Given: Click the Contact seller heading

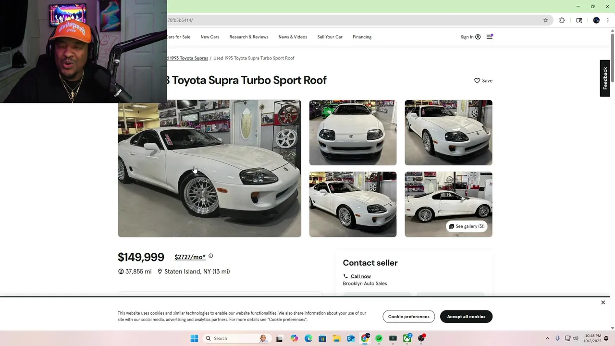Looking at the screenshot, I should click(370, 263).
